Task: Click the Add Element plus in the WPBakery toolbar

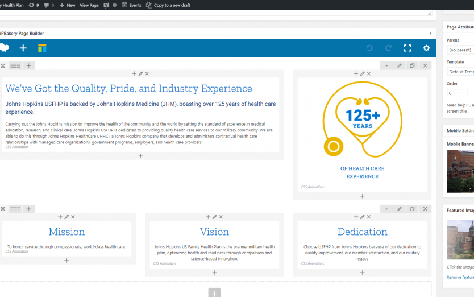Action: pos(23,48)
